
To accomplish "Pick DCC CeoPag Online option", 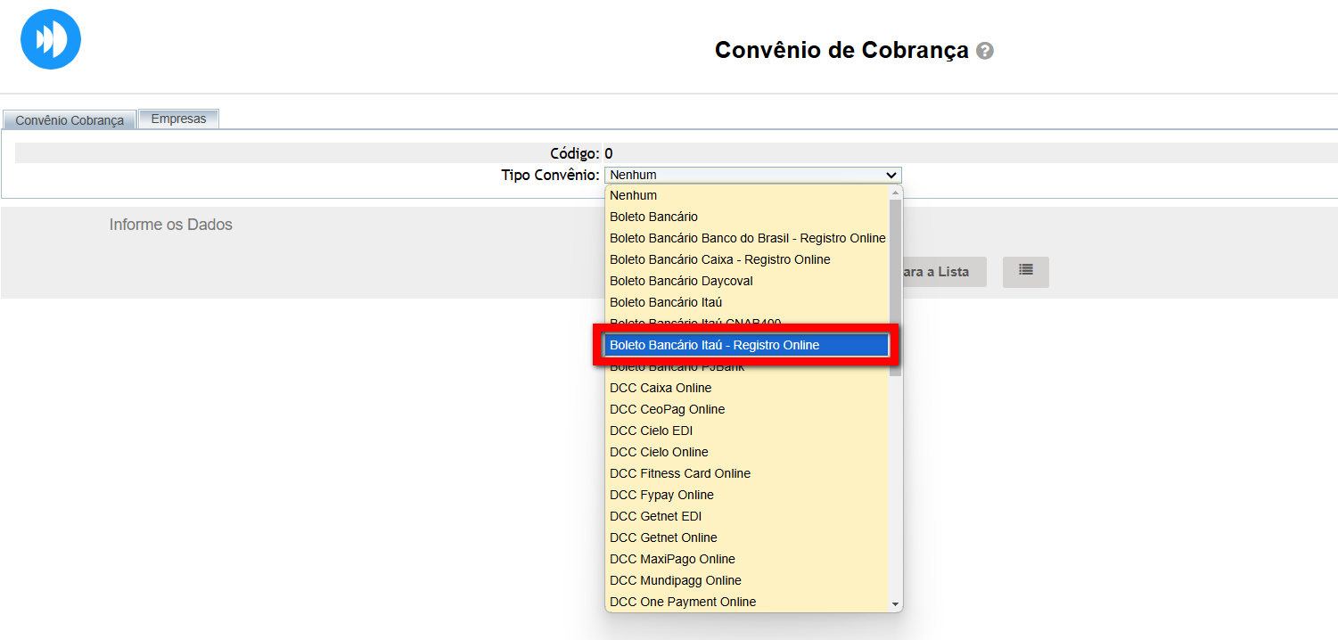I will [x=747, y=409].
